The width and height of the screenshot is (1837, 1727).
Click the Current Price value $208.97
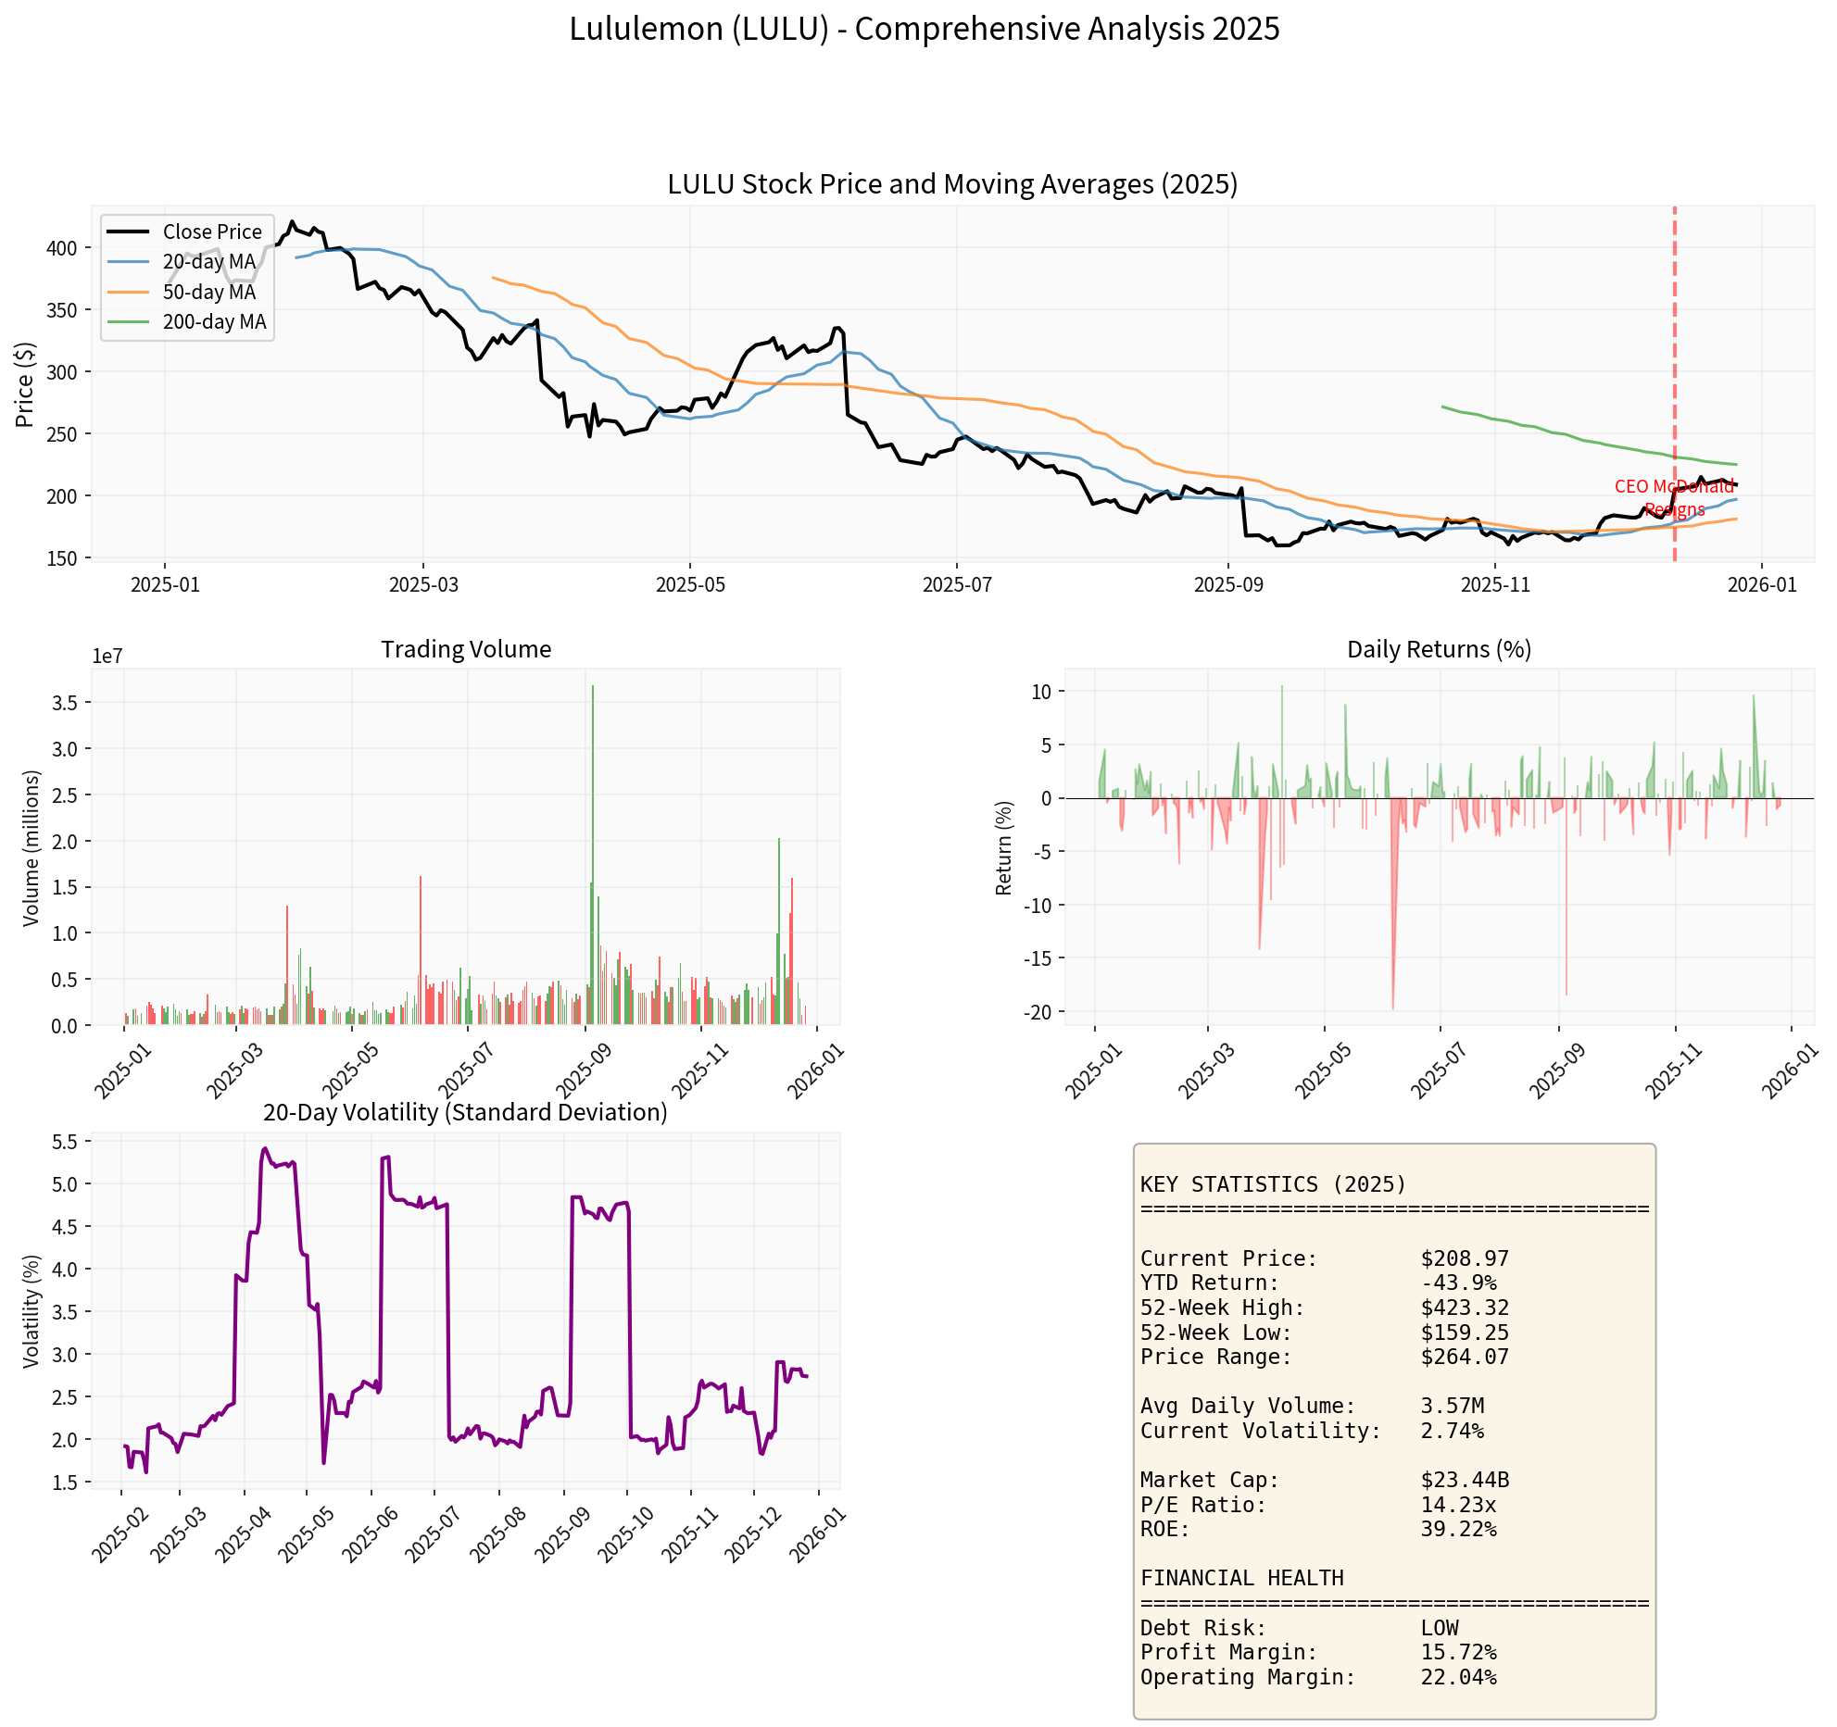[x=1465, y=1258]
